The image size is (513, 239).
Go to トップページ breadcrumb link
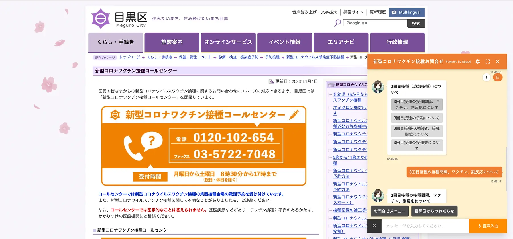(130, 57)
